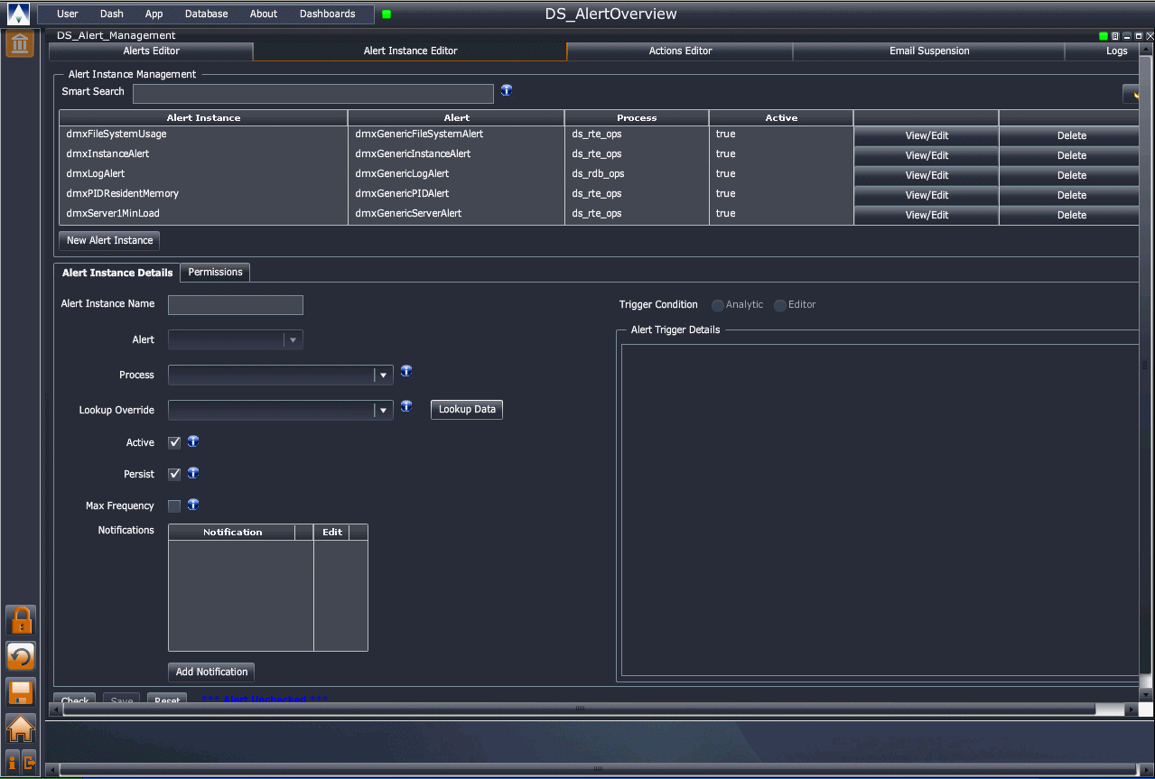Image resolution: width=1155 pixels, height=779 pixels.
Task: Enable the Max Frequency checkbox
Action: click(x=174, y=505)
